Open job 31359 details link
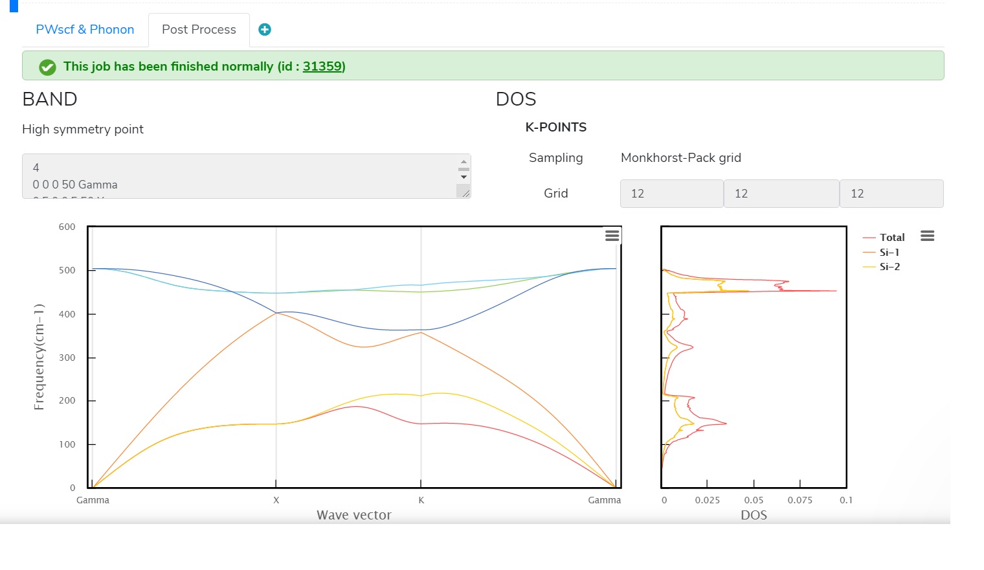Image resolution: width=984 pixels, height=570 pixels. [x=322, y=65]
